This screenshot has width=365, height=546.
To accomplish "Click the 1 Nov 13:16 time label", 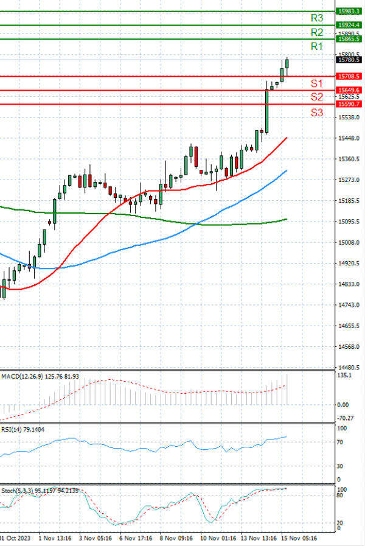I will (x=55, y=538).
